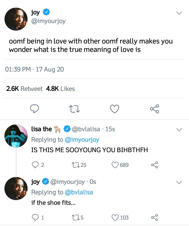Retweet the main oomf tweet
The width and height of the screenshot is (189, 226).
(75, 109)
